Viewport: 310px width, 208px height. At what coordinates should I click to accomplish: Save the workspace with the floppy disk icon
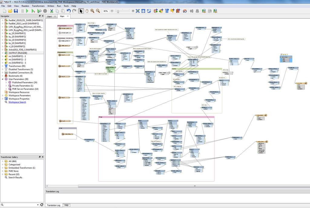pyautogui.click(x=16, y=11)
